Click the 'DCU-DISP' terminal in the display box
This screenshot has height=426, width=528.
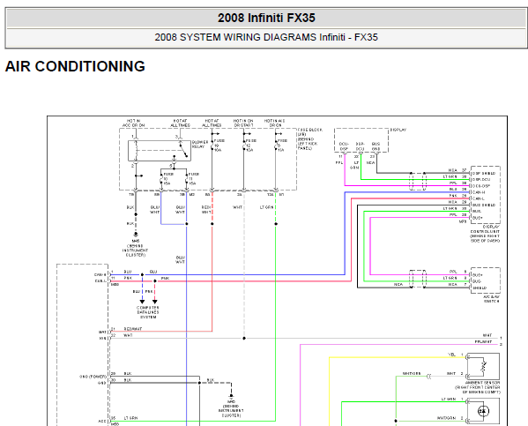344,146
